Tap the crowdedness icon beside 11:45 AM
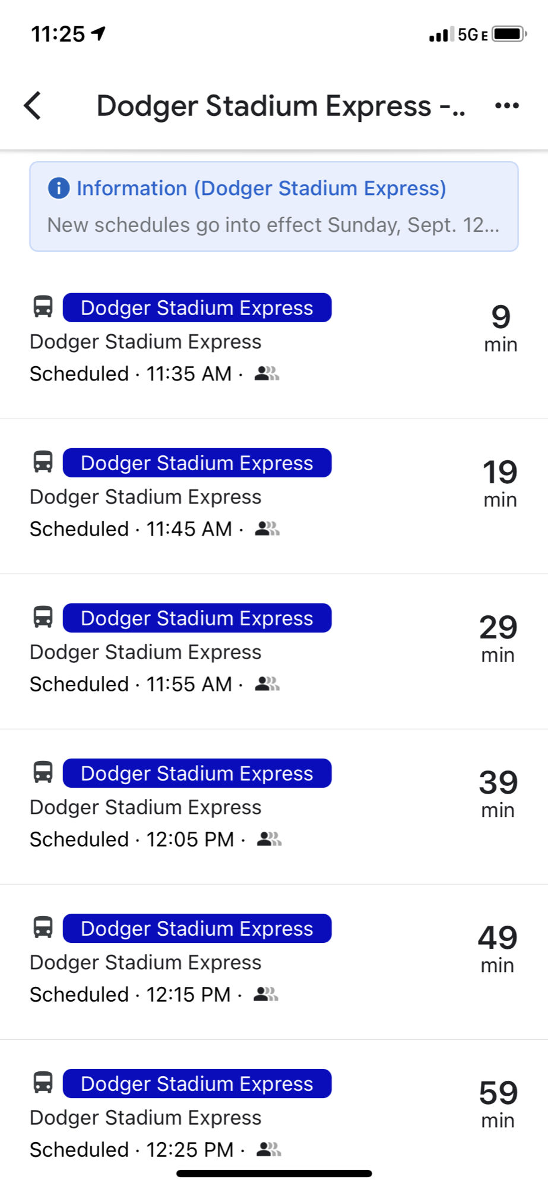This screenshot has height=1189, width=548. point(267,529)
